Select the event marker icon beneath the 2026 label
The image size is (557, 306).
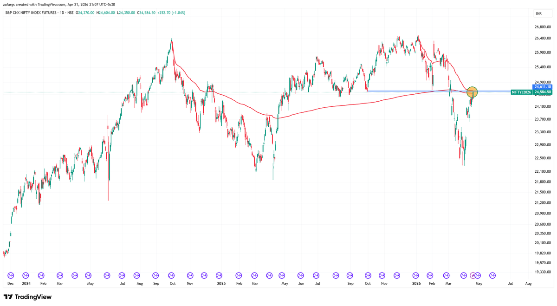click(415, 275)
